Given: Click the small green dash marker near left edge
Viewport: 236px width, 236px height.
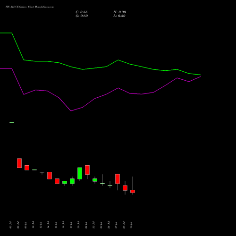Looking at the screenshot, I should click(12, 123).
